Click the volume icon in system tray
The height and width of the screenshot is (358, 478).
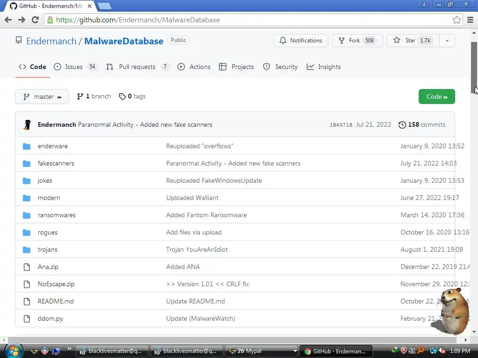[442, 351]
